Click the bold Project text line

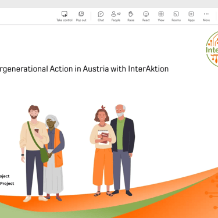(7, 184)
